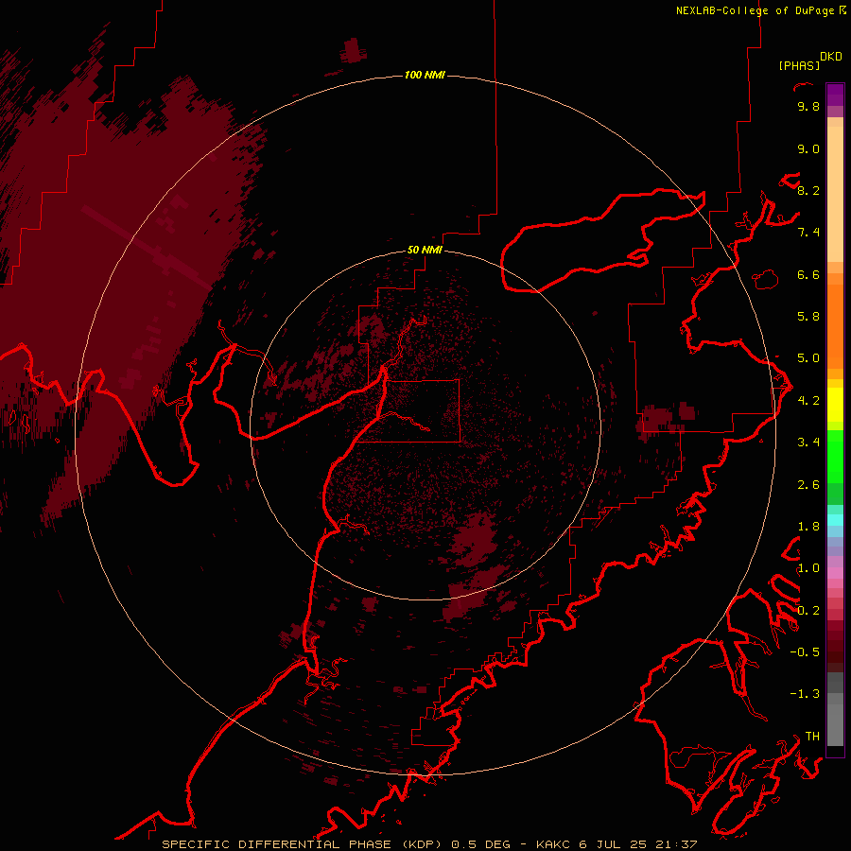This screenshot has width=851, height=851.
Task: Pick the purple top segment of color bar
Action: click(835, 95)
